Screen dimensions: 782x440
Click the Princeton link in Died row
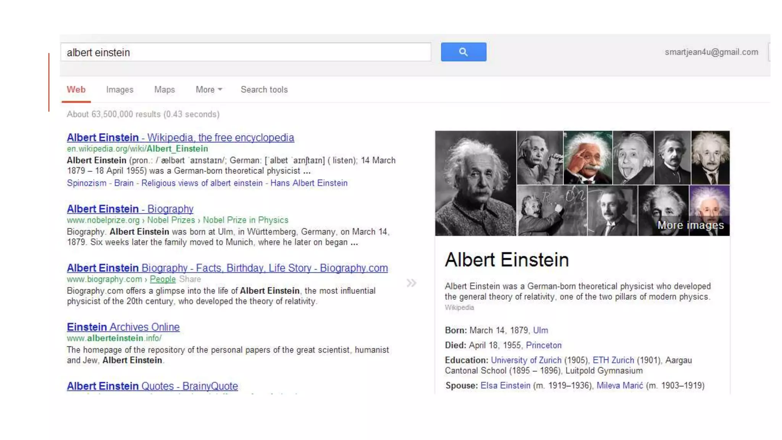pyautogui.click(x=543, y=345)
